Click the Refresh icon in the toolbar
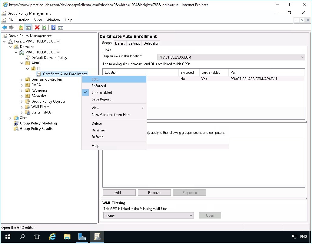Screen dimensions: 312x244 (x=44, y=27)
